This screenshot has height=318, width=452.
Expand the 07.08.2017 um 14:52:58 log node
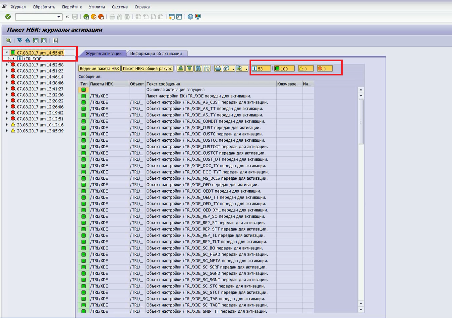coord(7,65)
